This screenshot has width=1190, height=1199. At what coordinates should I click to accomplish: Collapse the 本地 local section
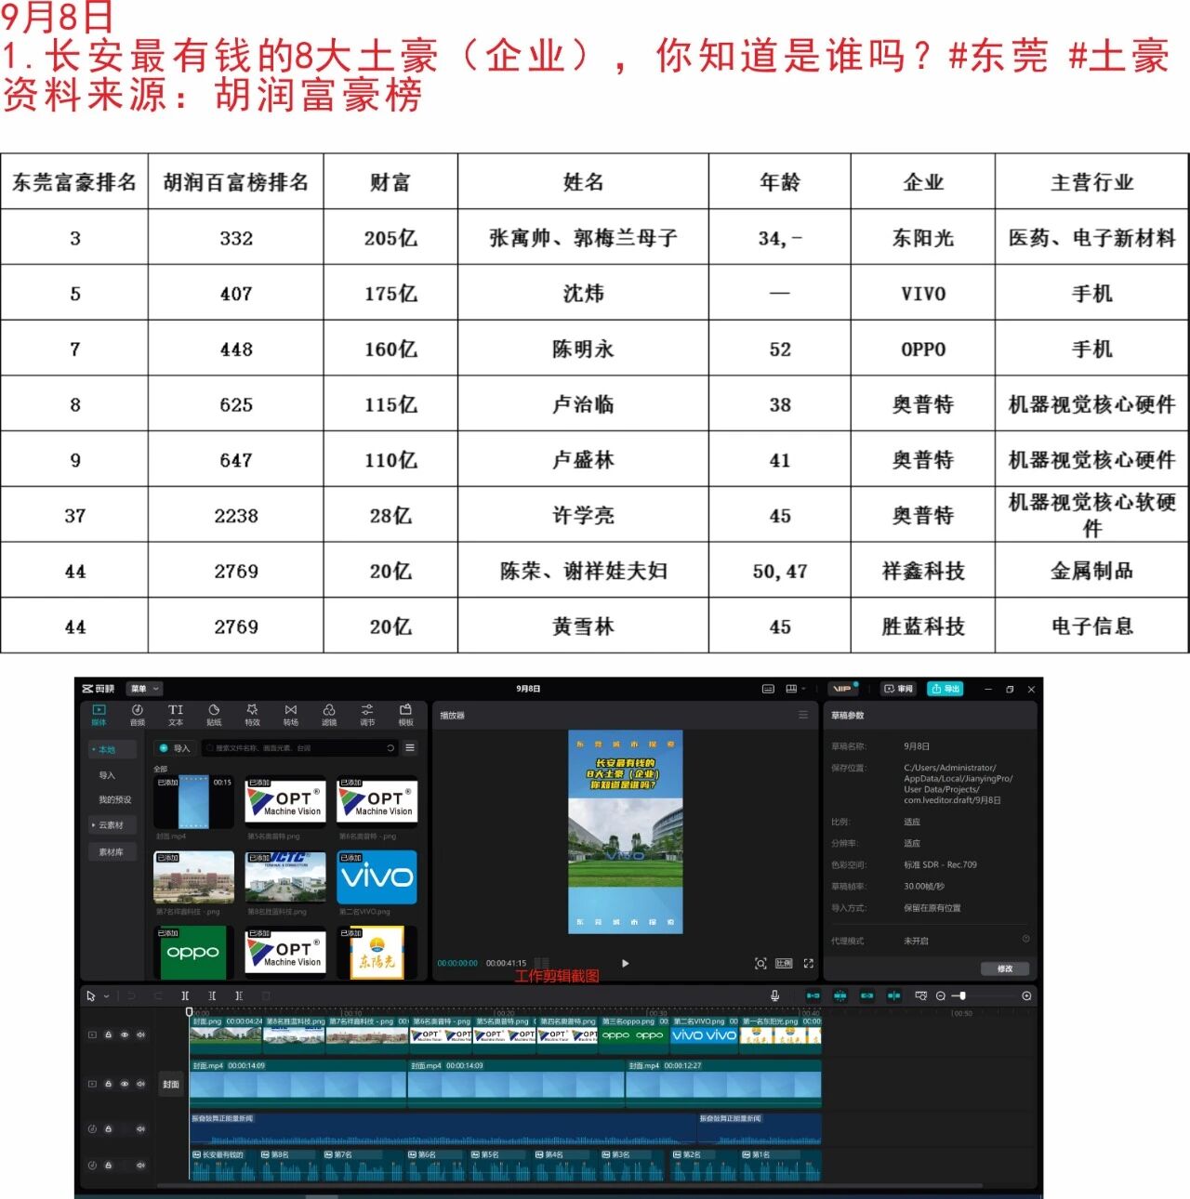pyautogui.click(x=112, y=749)
